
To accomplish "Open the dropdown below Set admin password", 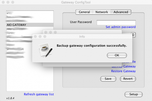I will tap(133, 35).
